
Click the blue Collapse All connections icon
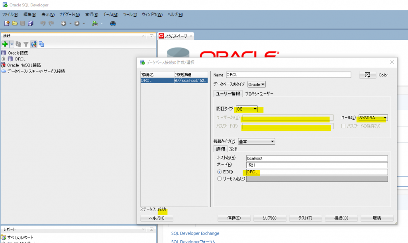(41, 44)
